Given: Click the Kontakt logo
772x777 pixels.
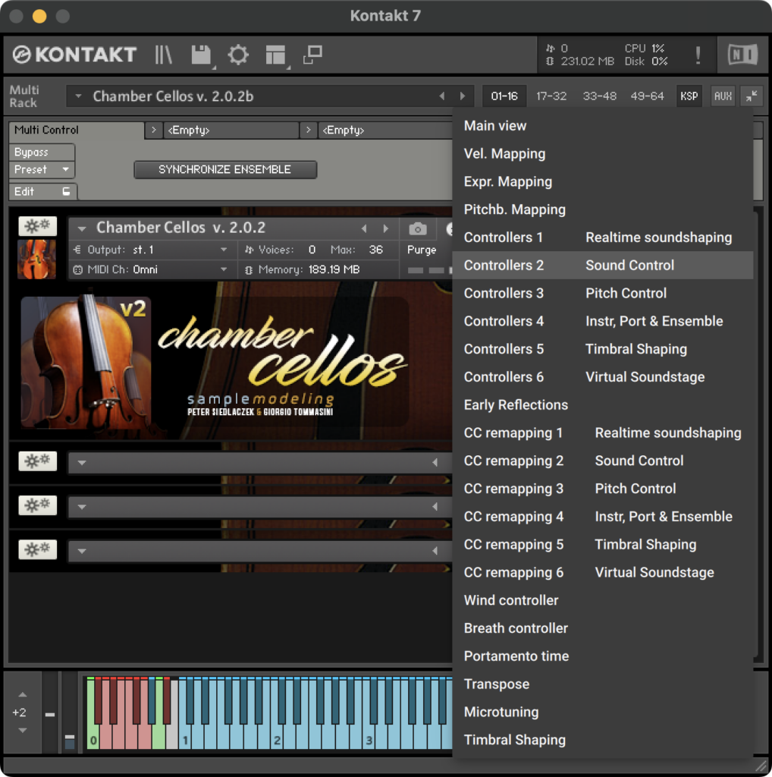Looking at the screenshot, I should click(74, 55).
